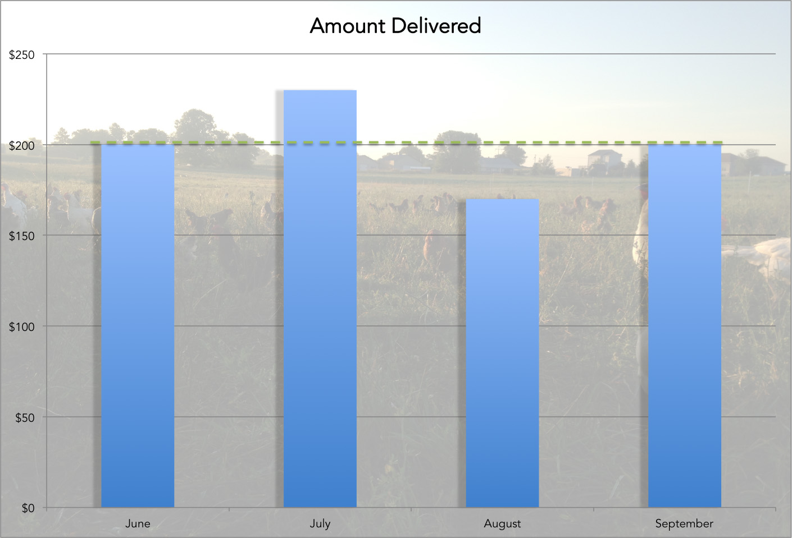
Task: Click the $250 y-axis label
Action: (x=22, y=55)
